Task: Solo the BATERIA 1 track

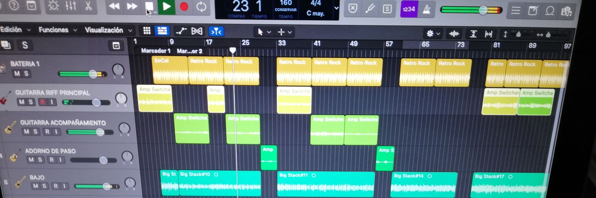Action: click(26, 73)
